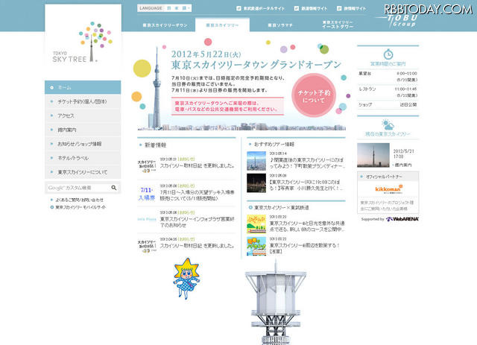Click the 2012年5月22日 grand open headline
Image resolution: width=477 pixels, height=345 pixels.
point(256,60)
